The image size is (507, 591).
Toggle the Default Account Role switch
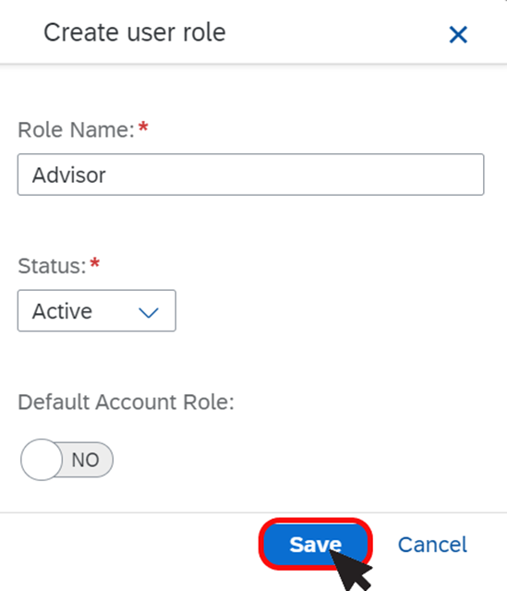click(x=66, y=460)
